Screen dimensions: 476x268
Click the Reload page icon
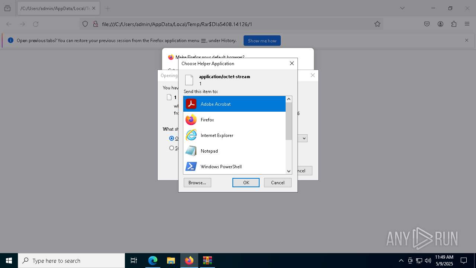(x=36, y=24)
